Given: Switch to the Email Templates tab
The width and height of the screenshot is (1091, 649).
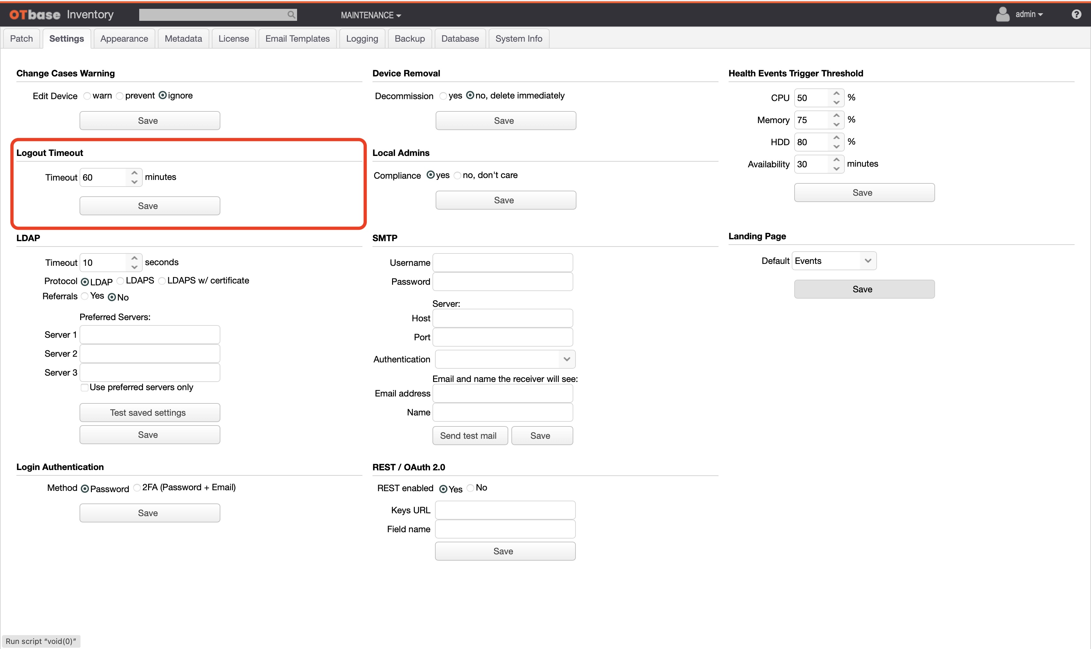Looking at the screenshot, I should click(x=297, y=39).
